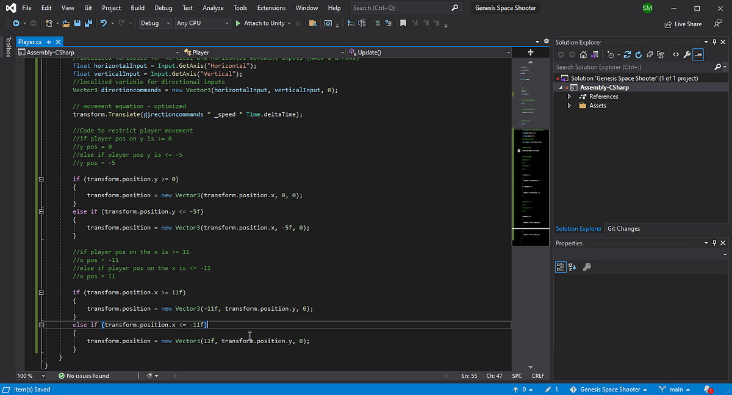
Task: Click the main branch indicator in status bar
Action: [x=675, y=389]
